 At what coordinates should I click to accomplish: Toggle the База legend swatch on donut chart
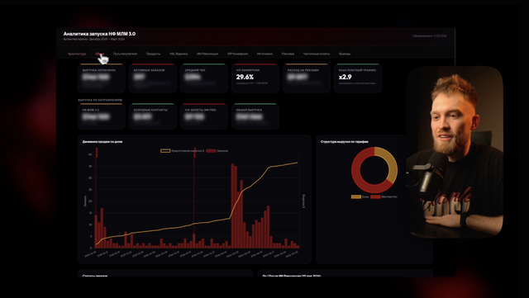pos(356,196)
